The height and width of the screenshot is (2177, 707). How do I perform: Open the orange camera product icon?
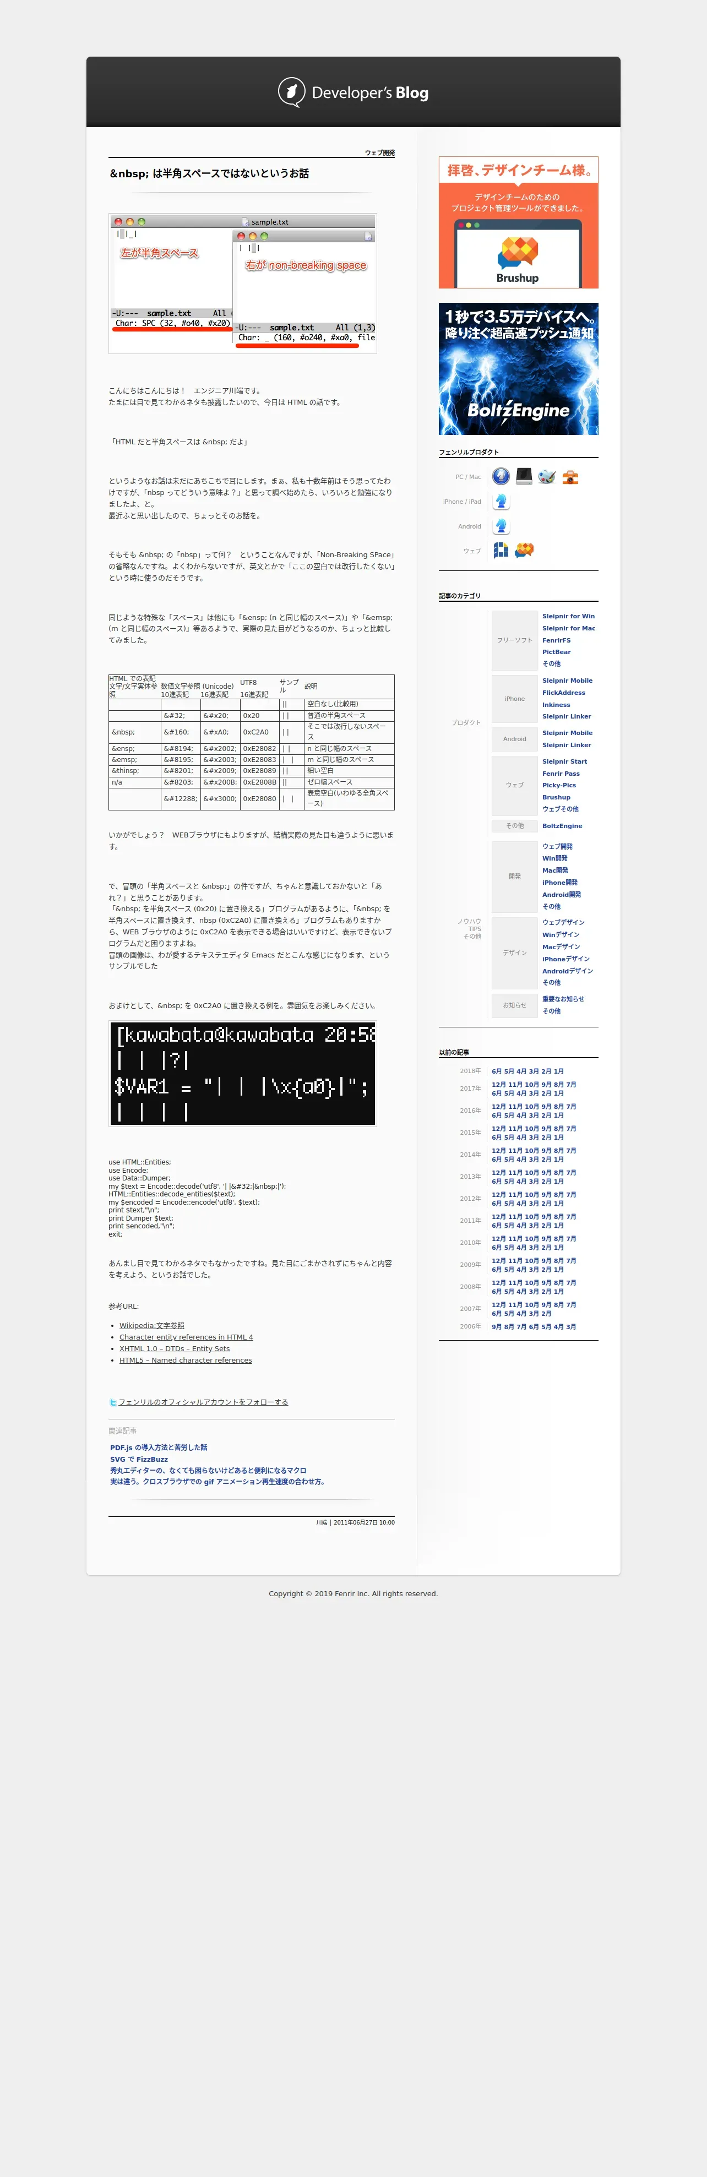[x=570, y=477]
